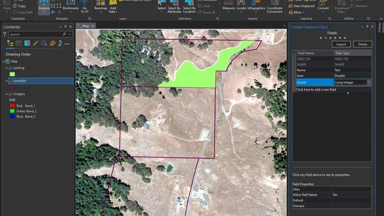This screenshot has height=216, width=384.
Task: Open the map views list dropdown
Action: click(x=284, y=26)
